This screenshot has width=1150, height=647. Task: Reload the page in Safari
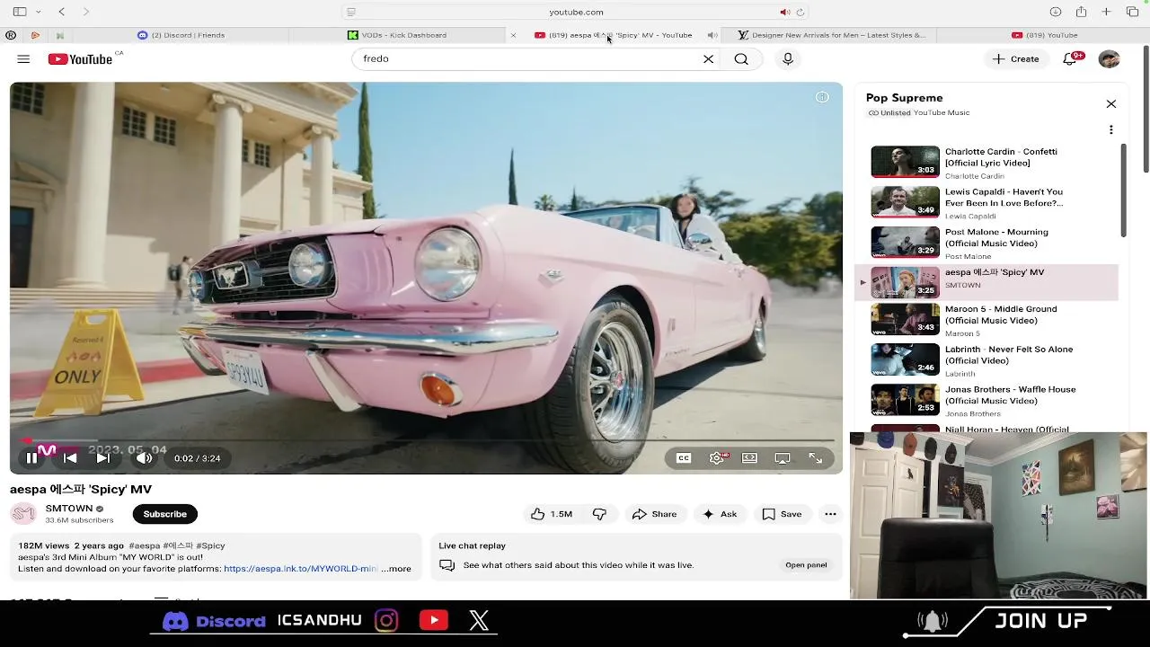tap(800, 12)
